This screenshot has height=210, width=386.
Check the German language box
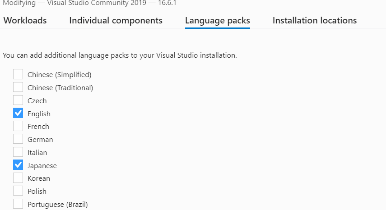(18, 139)
